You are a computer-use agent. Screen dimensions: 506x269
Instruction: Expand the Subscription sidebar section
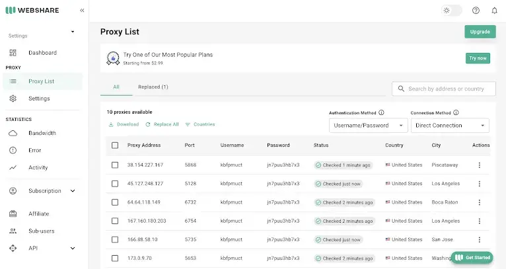(x=73, y=191)
